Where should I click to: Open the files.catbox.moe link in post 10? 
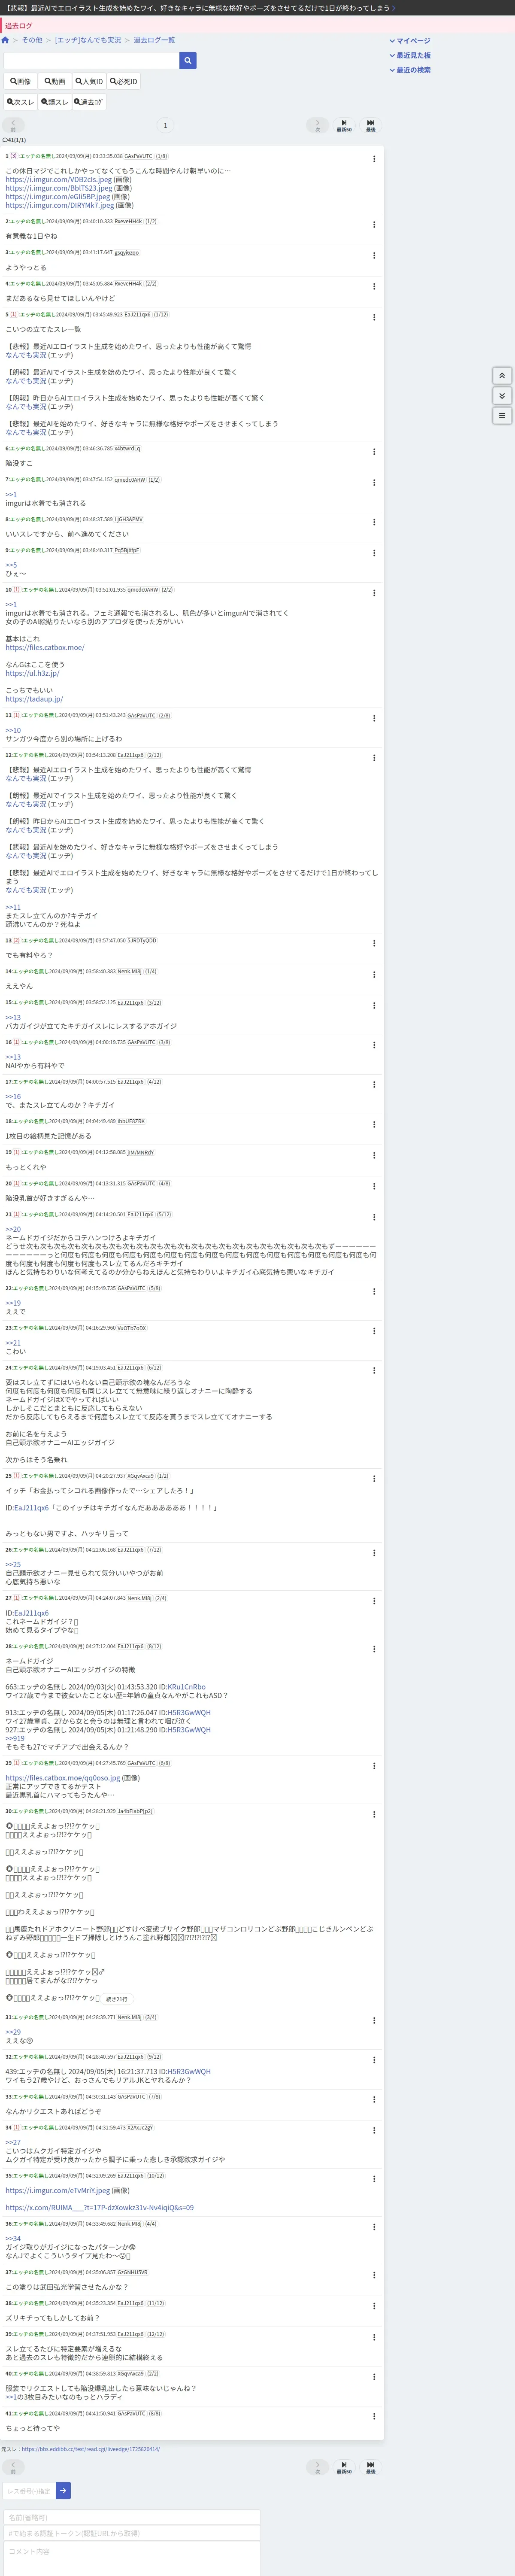[x=45, y=647]
